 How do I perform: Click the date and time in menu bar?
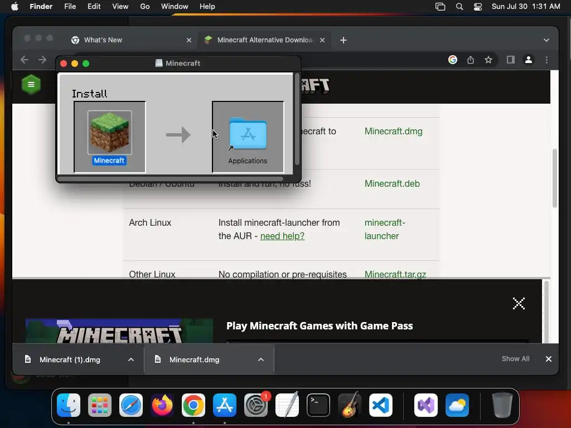pyautogui.click(x=526, y=7)
